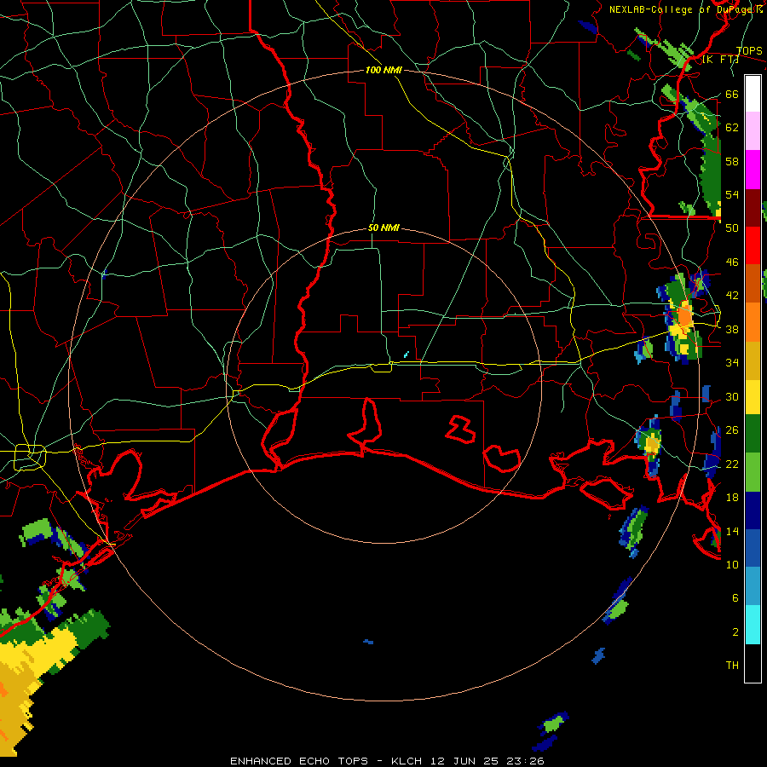This screenshot has height=767, width=767.
Task: Select the medium blue 18 kft swatch
Action: point(753,548)
